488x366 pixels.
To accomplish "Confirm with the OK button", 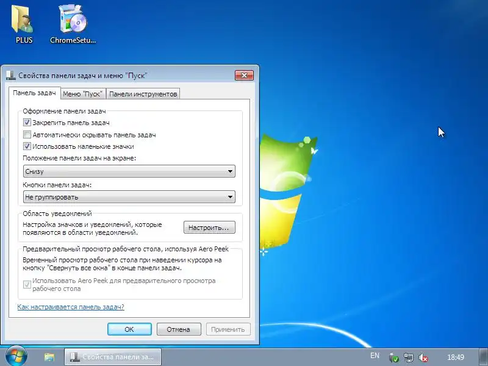I will point(129,329).
